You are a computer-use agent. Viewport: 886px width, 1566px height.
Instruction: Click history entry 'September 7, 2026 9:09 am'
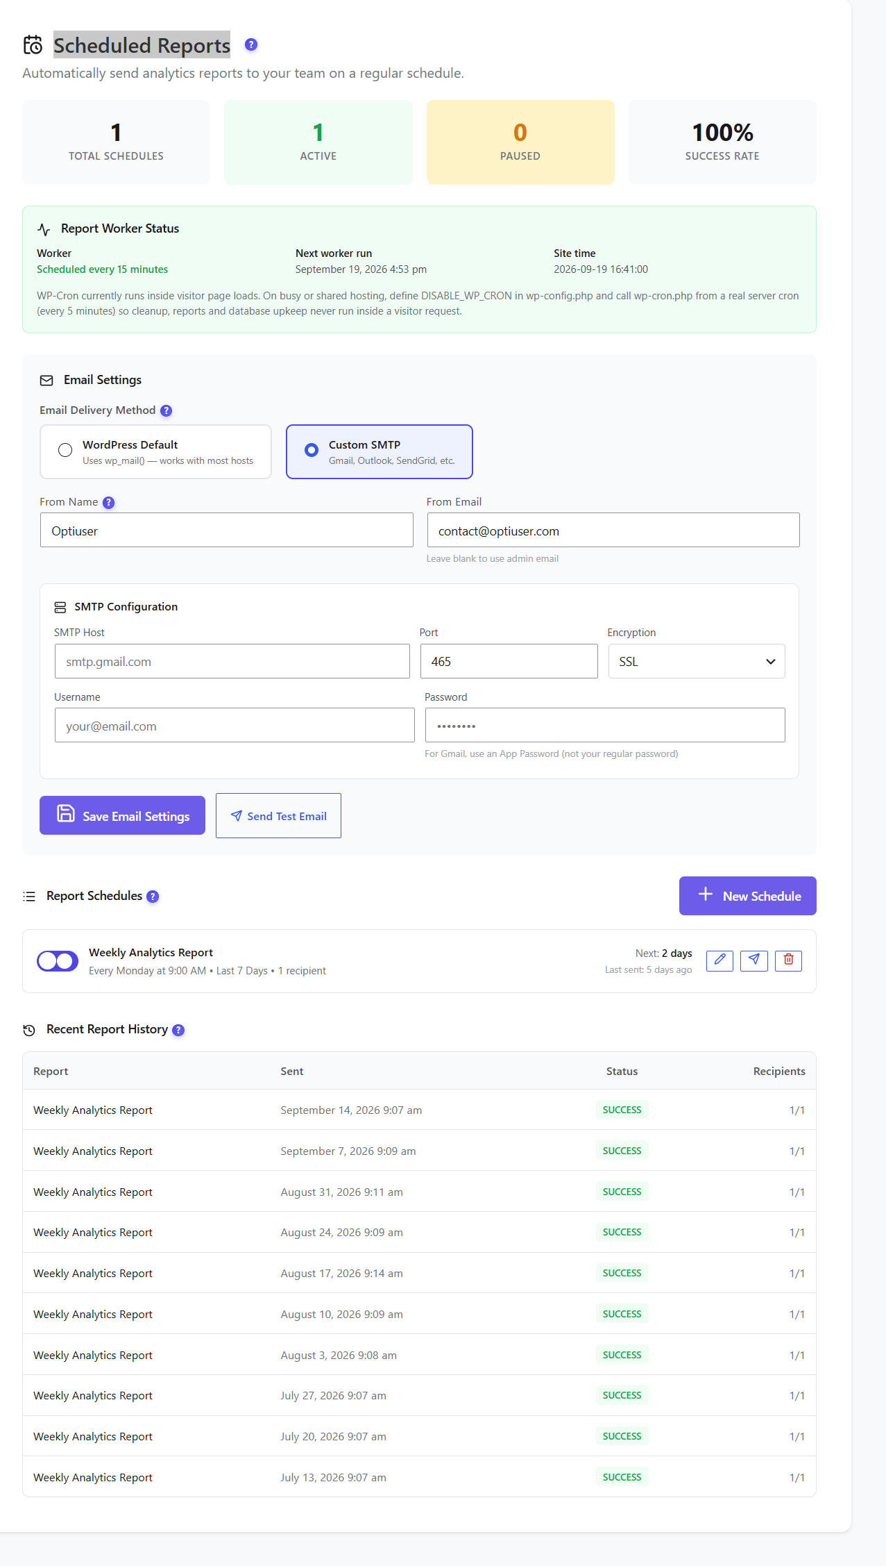[348, 1151]
